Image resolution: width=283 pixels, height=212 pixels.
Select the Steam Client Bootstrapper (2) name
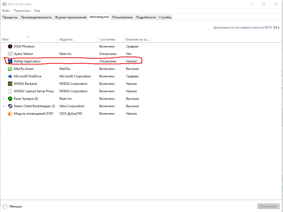(x=34, y=106)
